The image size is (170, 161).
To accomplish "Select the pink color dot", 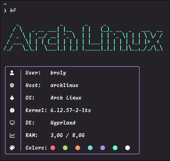I will (53, 148).
